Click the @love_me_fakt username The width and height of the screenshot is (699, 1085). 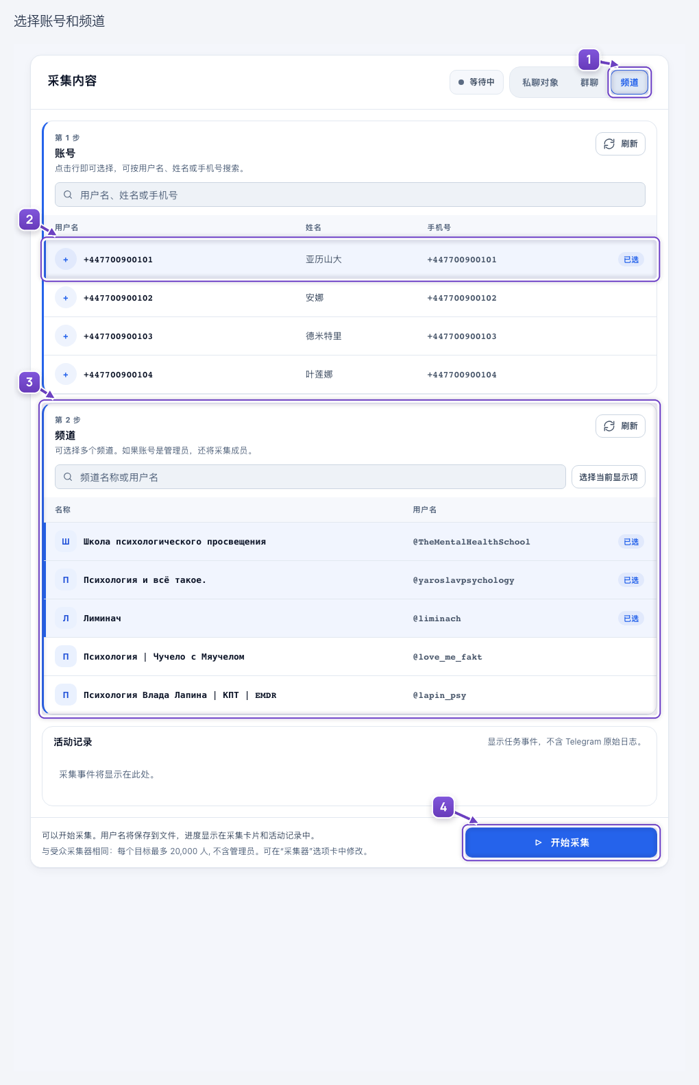[447, 657]
